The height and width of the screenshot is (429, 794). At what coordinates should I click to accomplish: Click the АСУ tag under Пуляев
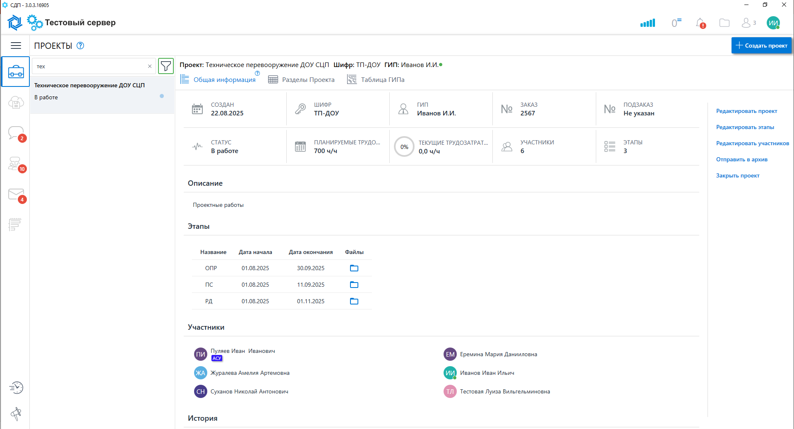tap(217, 358)
